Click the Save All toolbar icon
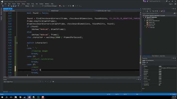 [x=15, y=6]
